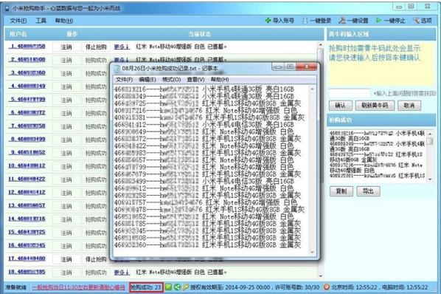Click the 一键登录 toolbar item

click(316, 21)
